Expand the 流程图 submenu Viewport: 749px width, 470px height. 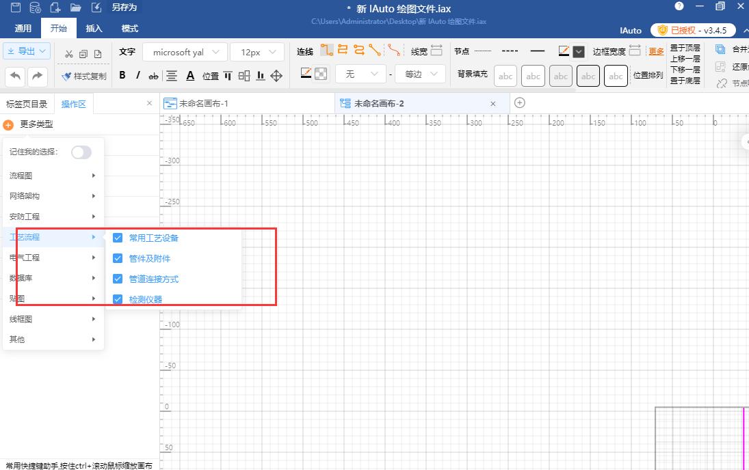click(53, 176)
